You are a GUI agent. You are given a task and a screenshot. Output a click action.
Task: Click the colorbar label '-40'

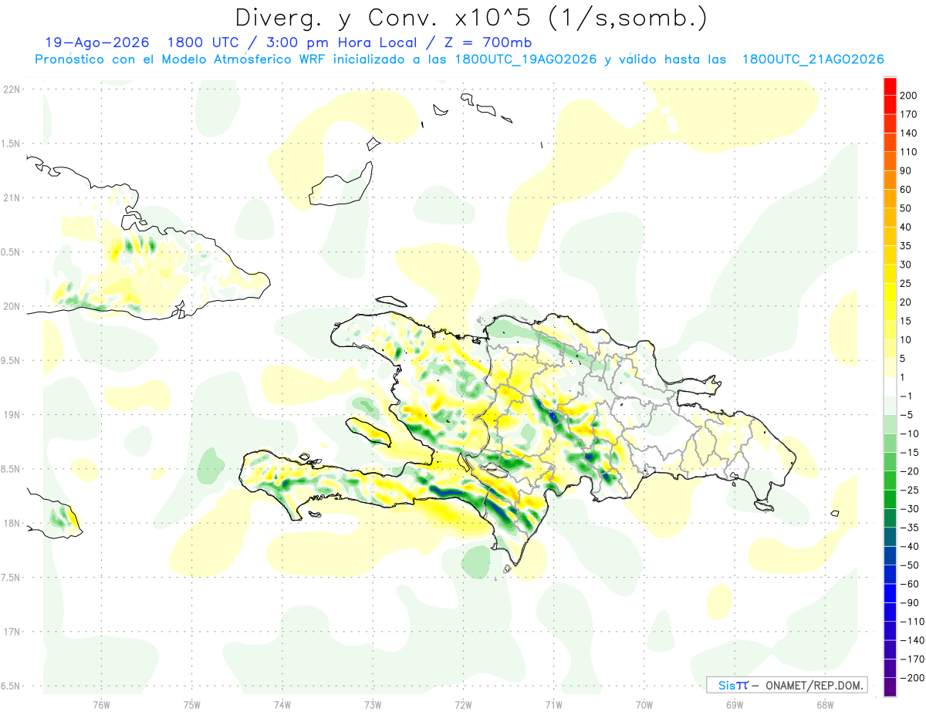[908, 546]
